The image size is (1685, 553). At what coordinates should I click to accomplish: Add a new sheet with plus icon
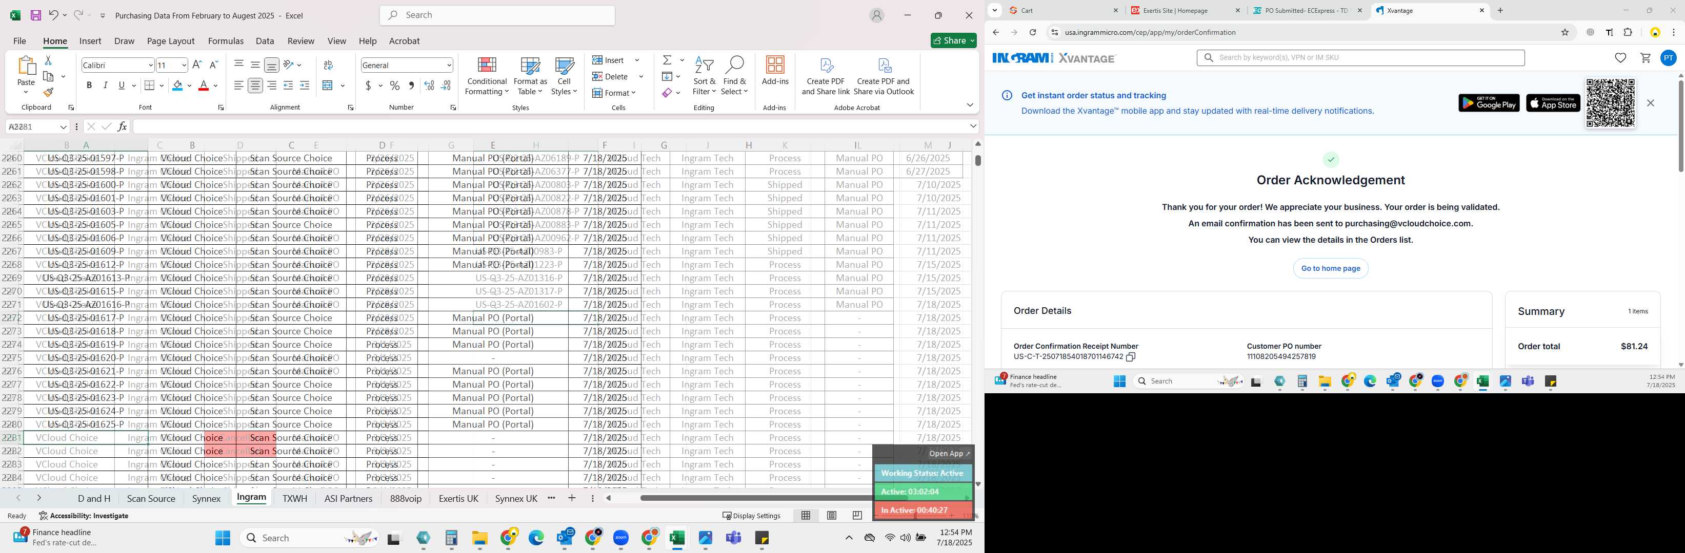click(572, 498)
